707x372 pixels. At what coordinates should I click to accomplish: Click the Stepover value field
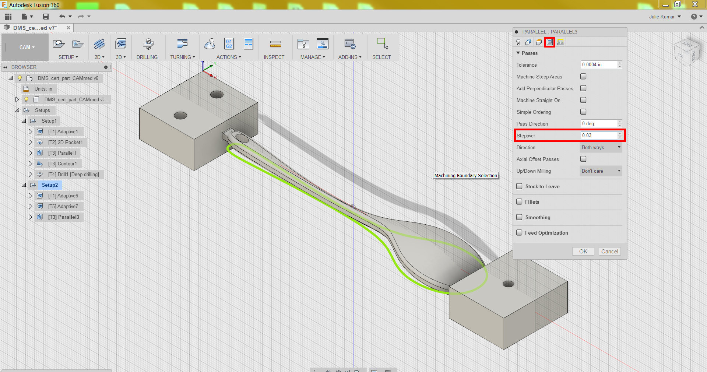pos(599,136)
